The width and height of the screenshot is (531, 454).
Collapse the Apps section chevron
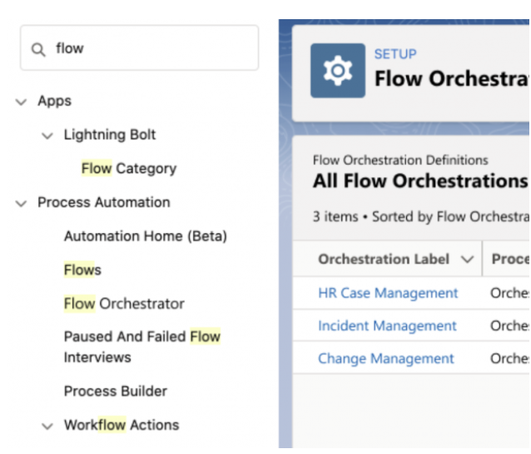click(x=21, y=102)
